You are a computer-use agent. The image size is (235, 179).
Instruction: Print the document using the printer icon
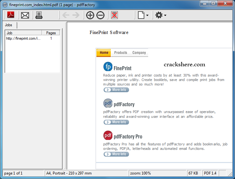(x=39, y=15)
